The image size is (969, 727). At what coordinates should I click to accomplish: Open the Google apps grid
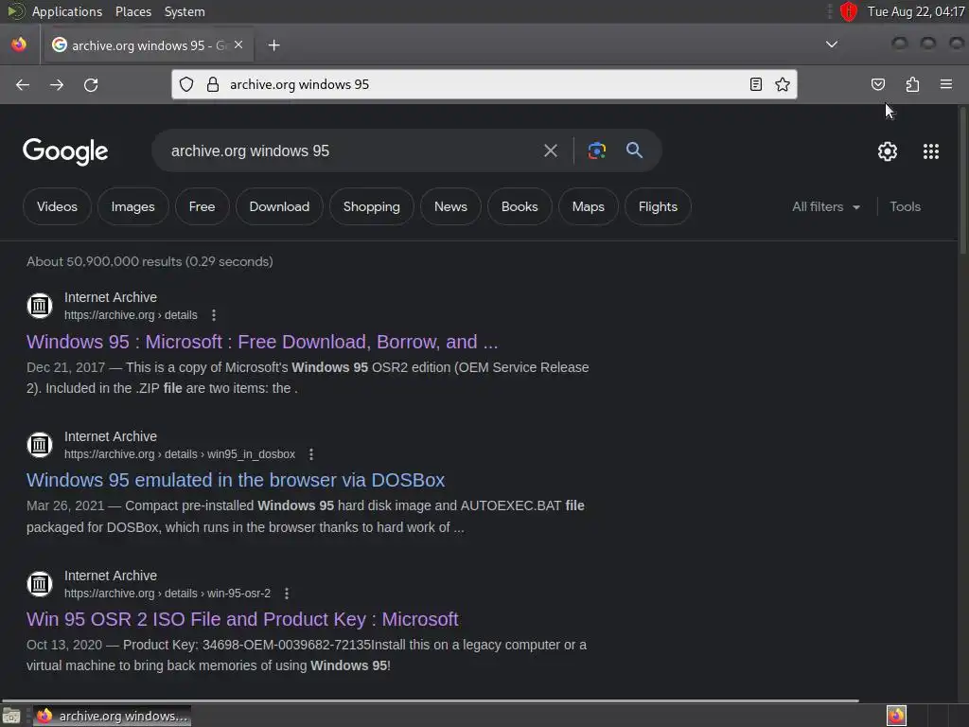tap(931, 151)
